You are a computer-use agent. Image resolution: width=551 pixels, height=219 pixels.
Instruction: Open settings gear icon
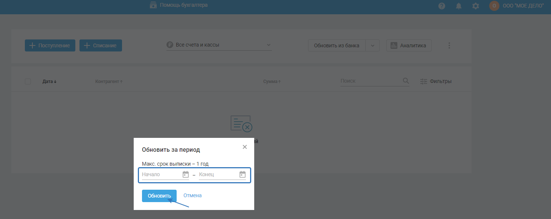476,6
